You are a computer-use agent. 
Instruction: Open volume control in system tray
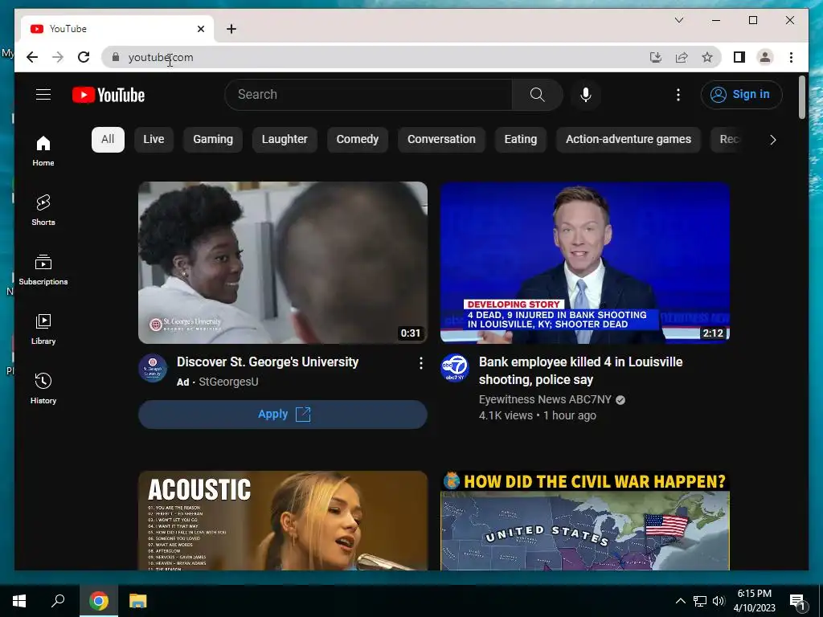coord(719,601)
